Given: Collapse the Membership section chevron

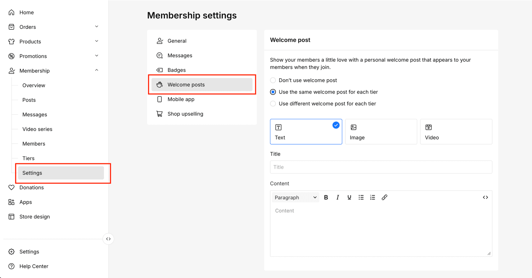Looking at the screenshot, I should [x=97, y=71].
